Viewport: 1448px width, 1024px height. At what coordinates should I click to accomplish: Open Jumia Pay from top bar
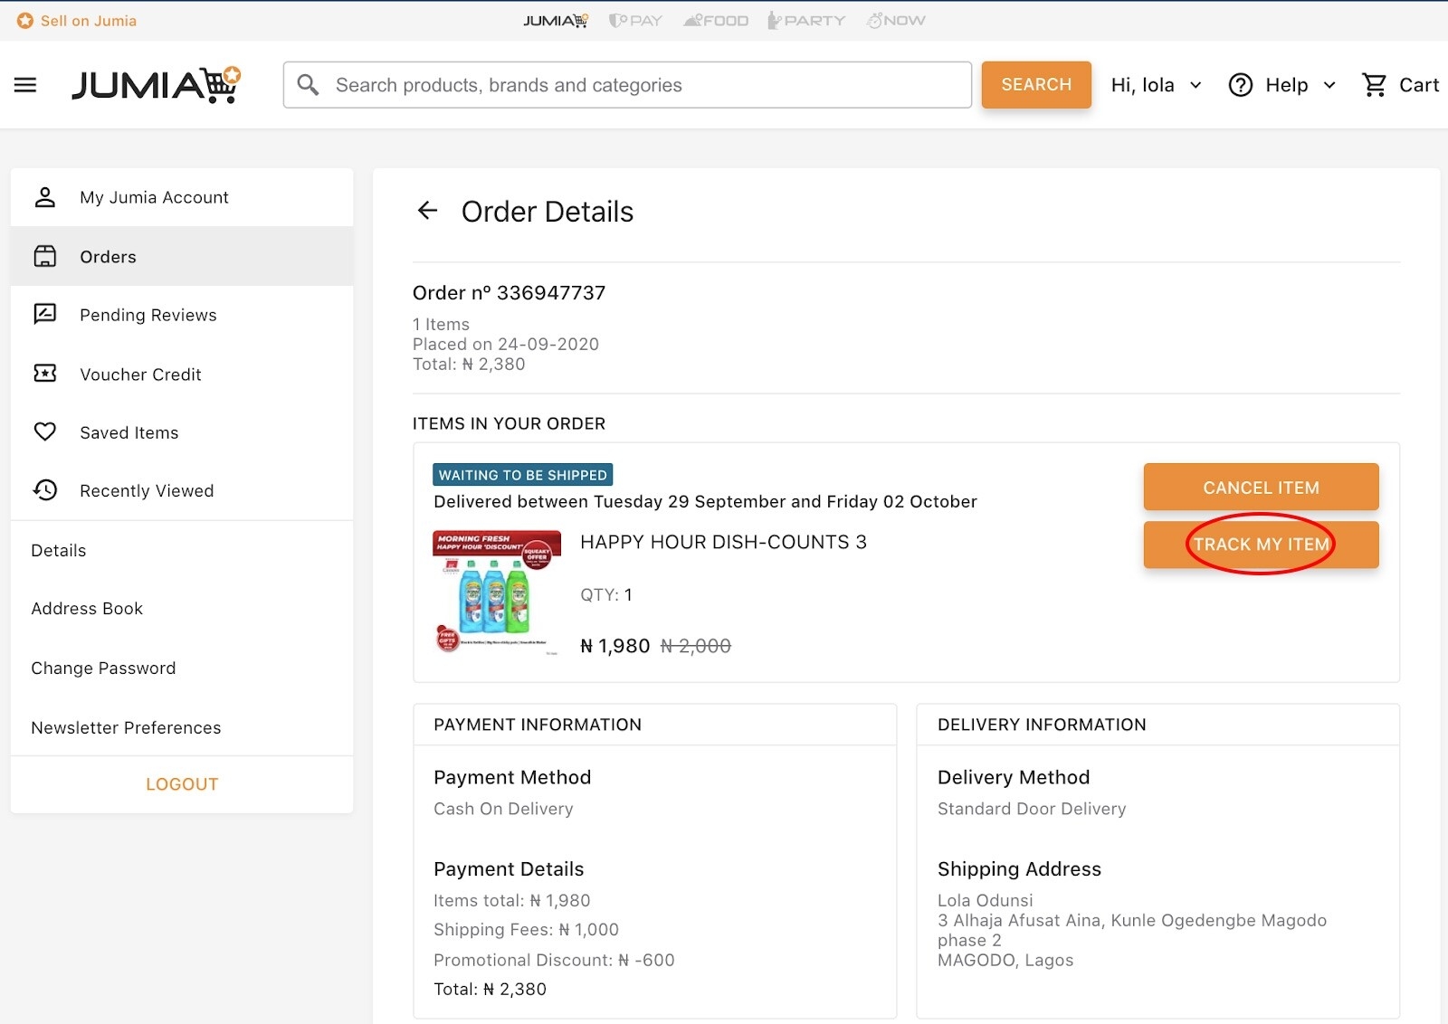pos(635,20)
